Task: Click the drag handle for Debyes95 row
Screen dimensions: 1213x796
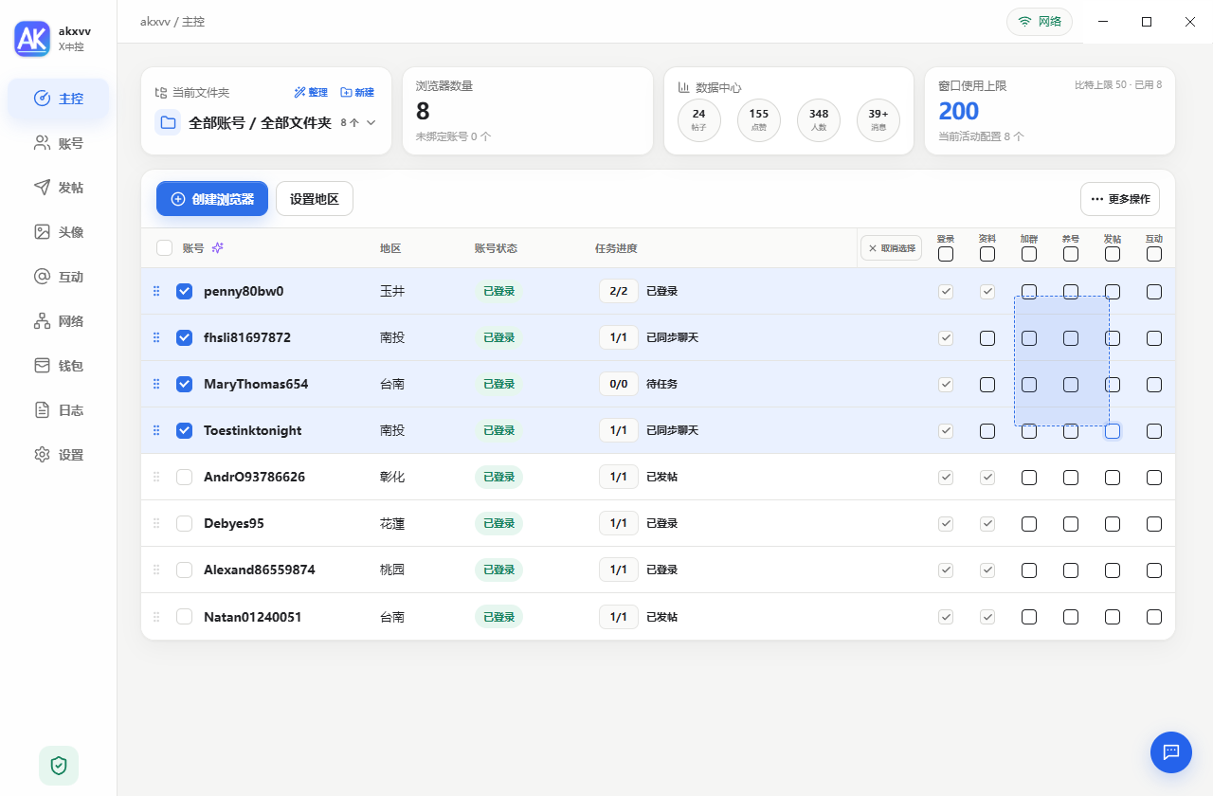Action: click(157, 523)
